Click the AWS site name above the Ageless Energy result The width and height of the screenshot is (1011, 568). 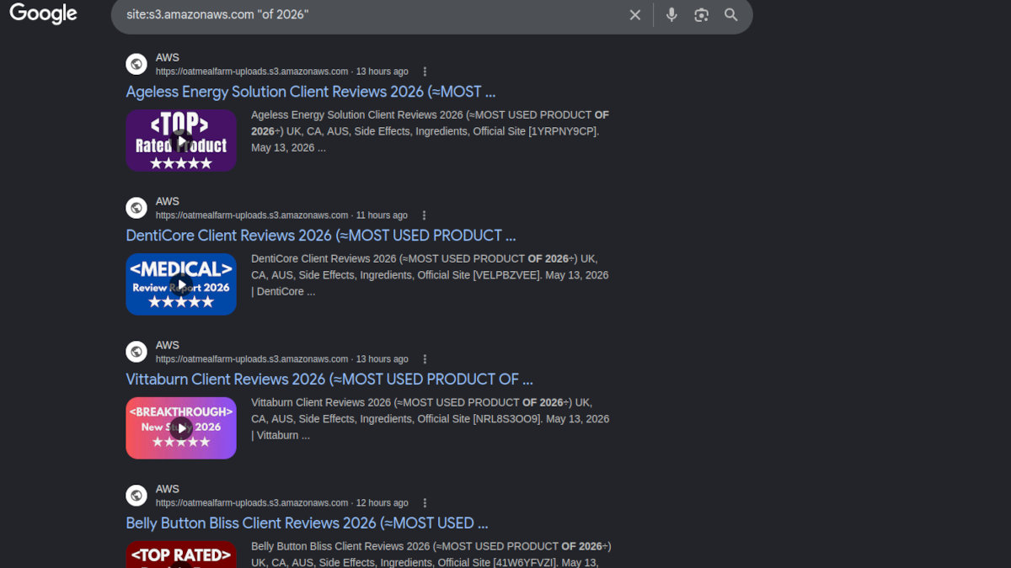click(168, 57)
